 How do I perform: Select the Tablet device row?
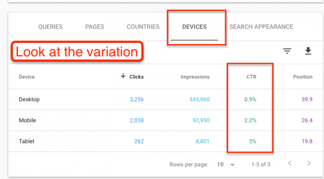[x=166, y=141]
